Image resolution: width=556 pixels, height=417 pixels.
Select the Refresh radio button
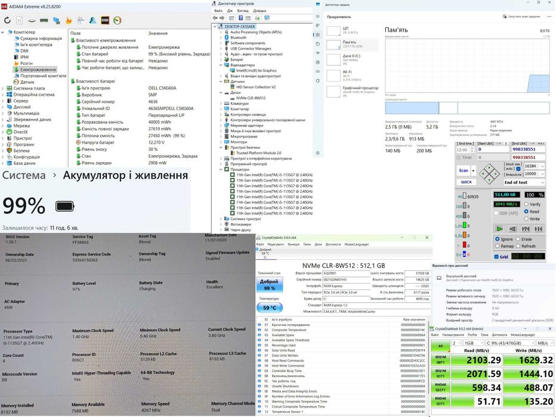coord(518,246)
